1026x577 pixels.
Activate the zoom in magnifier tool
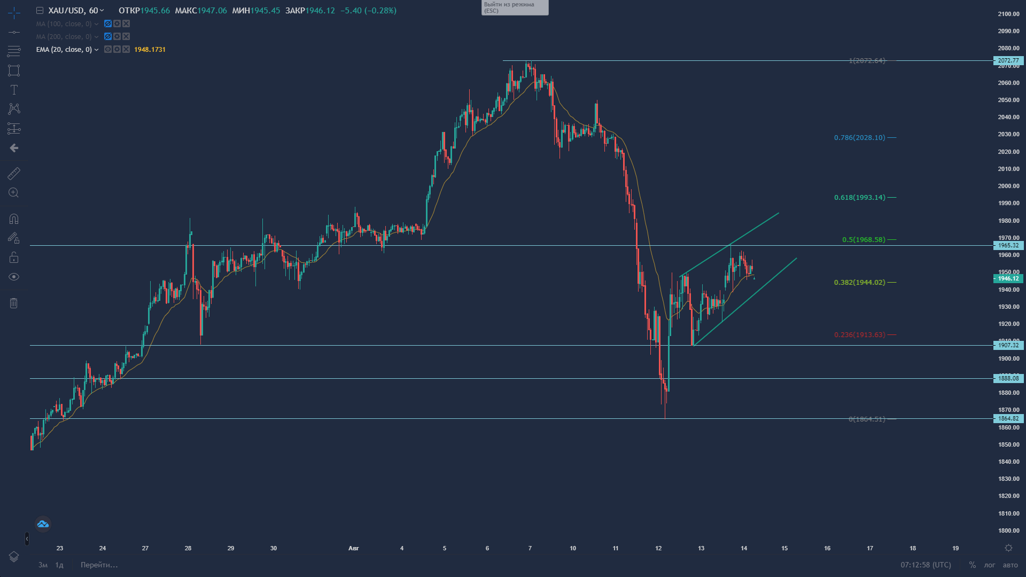coord(14,193)
